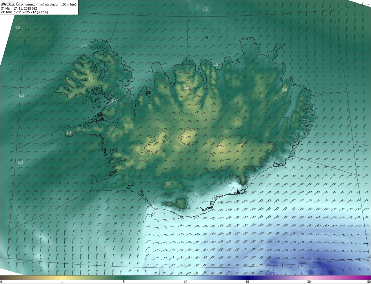Click the "6.9" value label
Viewport: 371px width, 284px height.
(x=115, y=101)
